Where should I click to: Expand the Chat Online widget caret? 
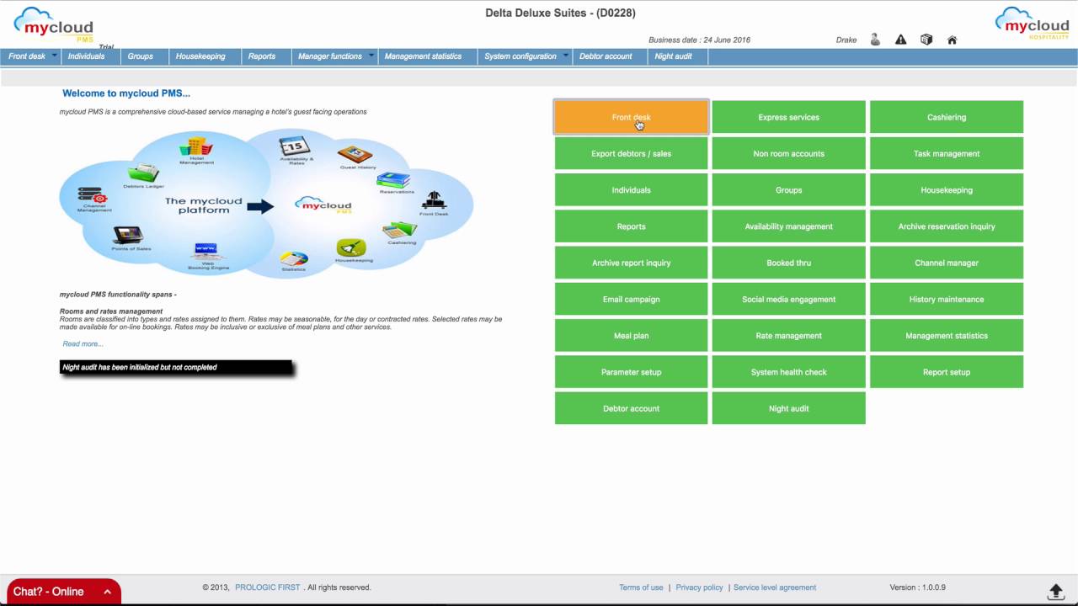(107, 592)
